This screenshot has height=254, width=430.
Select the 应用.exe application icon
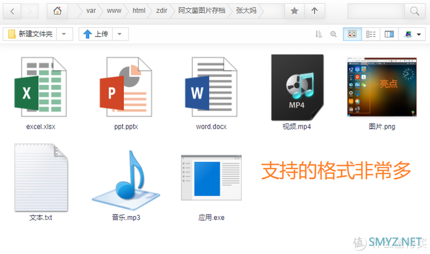(211, 178)
